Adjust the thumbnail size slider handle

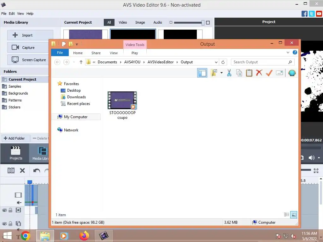coord(203,23)
